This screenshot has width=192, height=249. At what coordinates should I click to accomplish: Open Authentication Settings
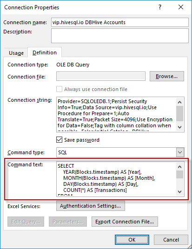pos(91,206)
